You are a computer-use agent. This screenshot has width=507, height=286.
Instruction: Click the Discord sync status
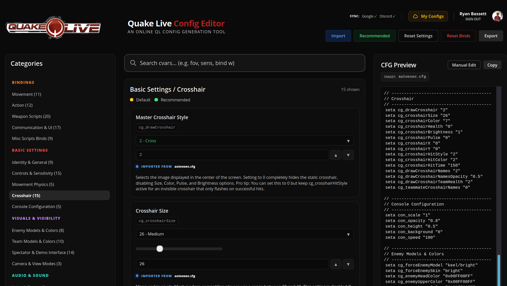pos(387,16)
